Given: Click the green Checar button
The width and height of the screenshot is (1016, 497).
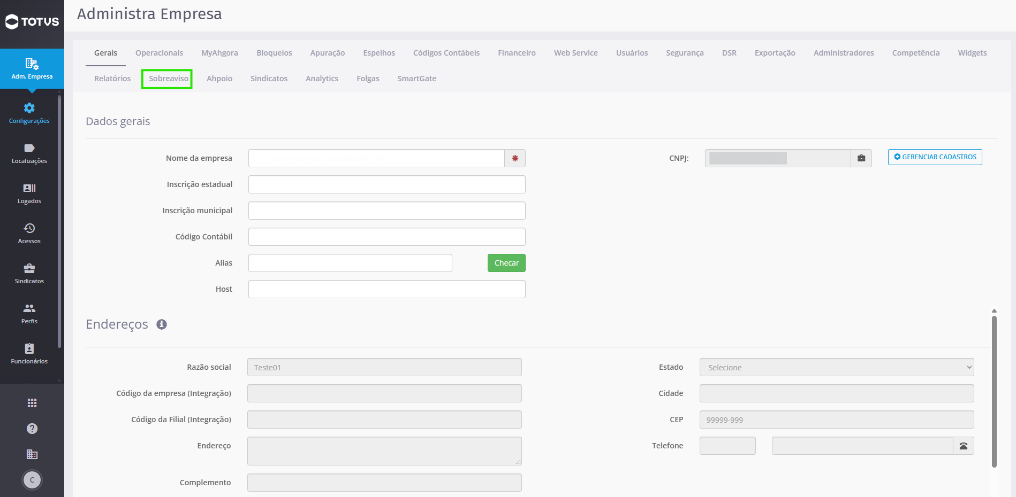Looking at the screenshot, I should (506, 263).
